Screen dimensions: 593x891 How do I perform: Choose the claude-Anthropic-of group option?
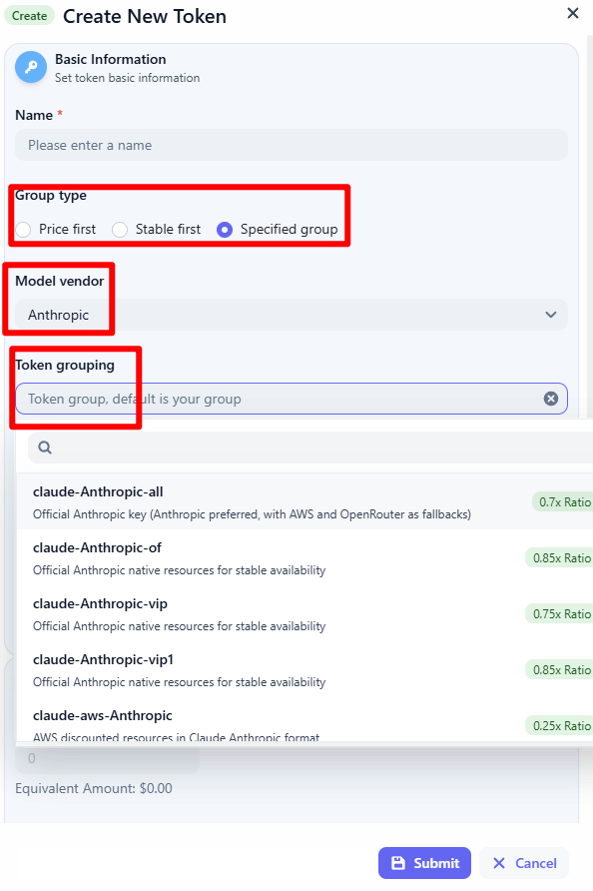pos(304,558)
